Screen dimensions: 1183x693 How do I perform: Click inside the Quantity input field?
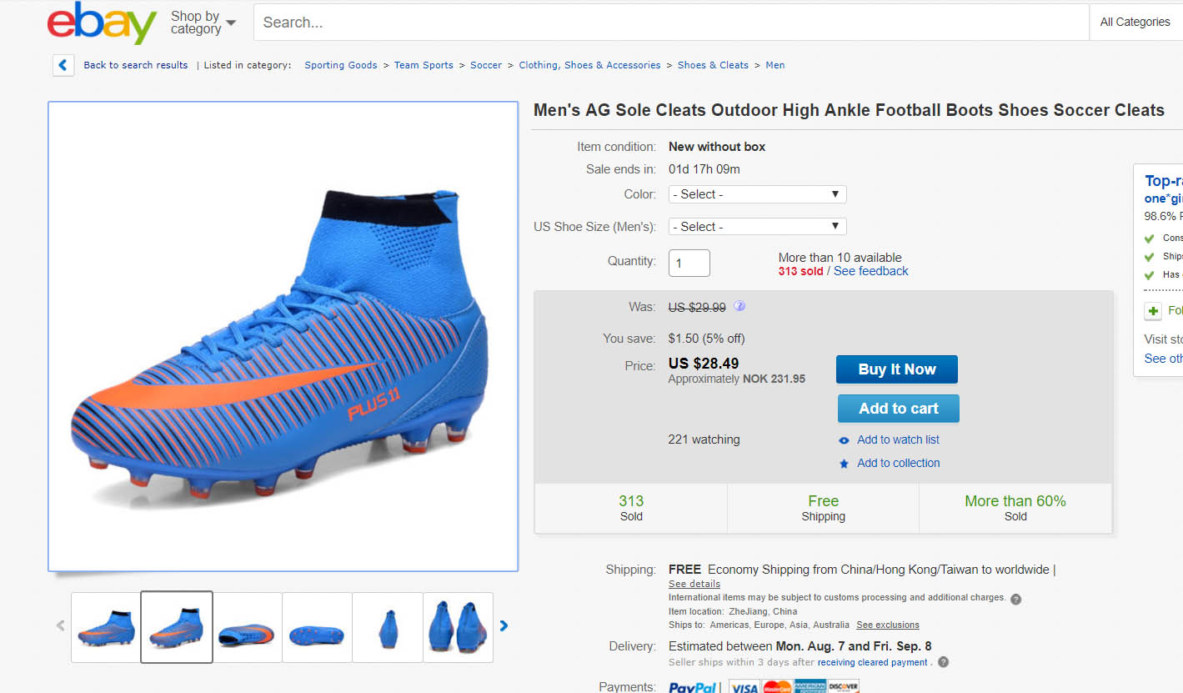tap(689, 262)
